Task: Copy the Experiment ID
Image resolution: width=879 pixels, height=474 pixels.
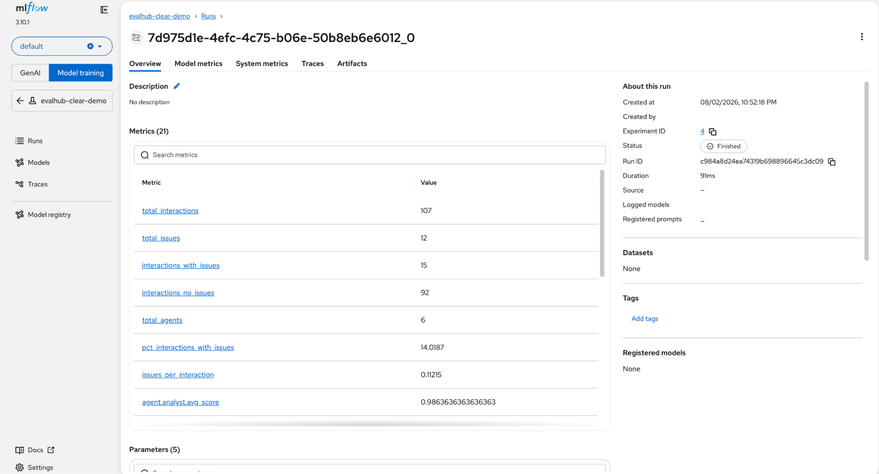Action: point(713,132)
